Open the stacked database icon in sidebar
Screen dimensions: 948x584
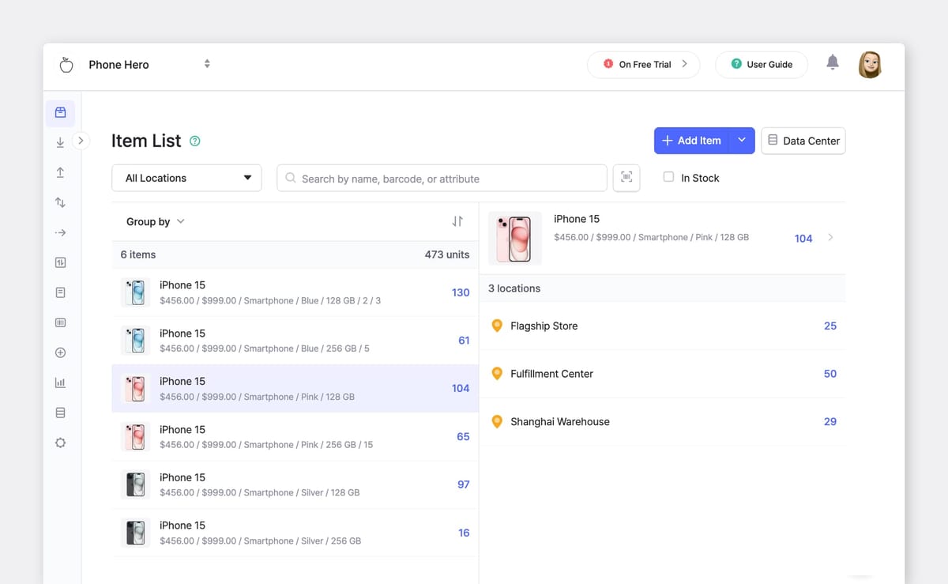(60, 413)
